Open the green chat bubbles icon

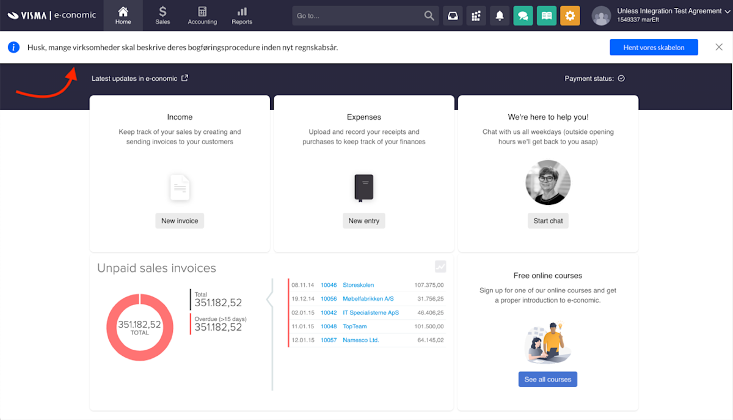pyautogui.click(x=523, y=15)
